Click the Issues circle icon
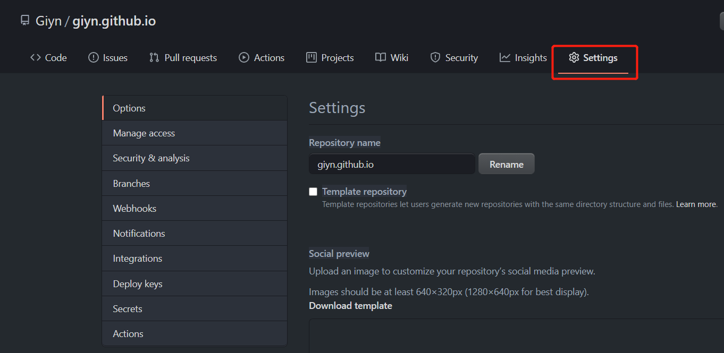 click(x=93, y=57)
